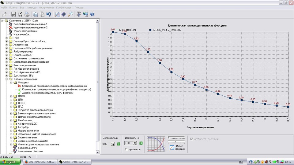The height and width of the screenshot is (165, 294).
Task: Expand the Контроль детонации folder
Action: pos(6,65)
